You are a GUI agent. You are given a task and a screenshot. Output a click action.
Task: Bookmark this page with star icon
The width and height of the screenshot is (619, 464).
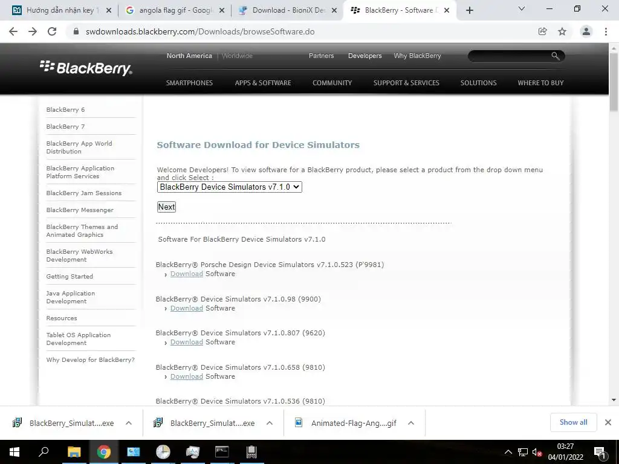(562, 31)
